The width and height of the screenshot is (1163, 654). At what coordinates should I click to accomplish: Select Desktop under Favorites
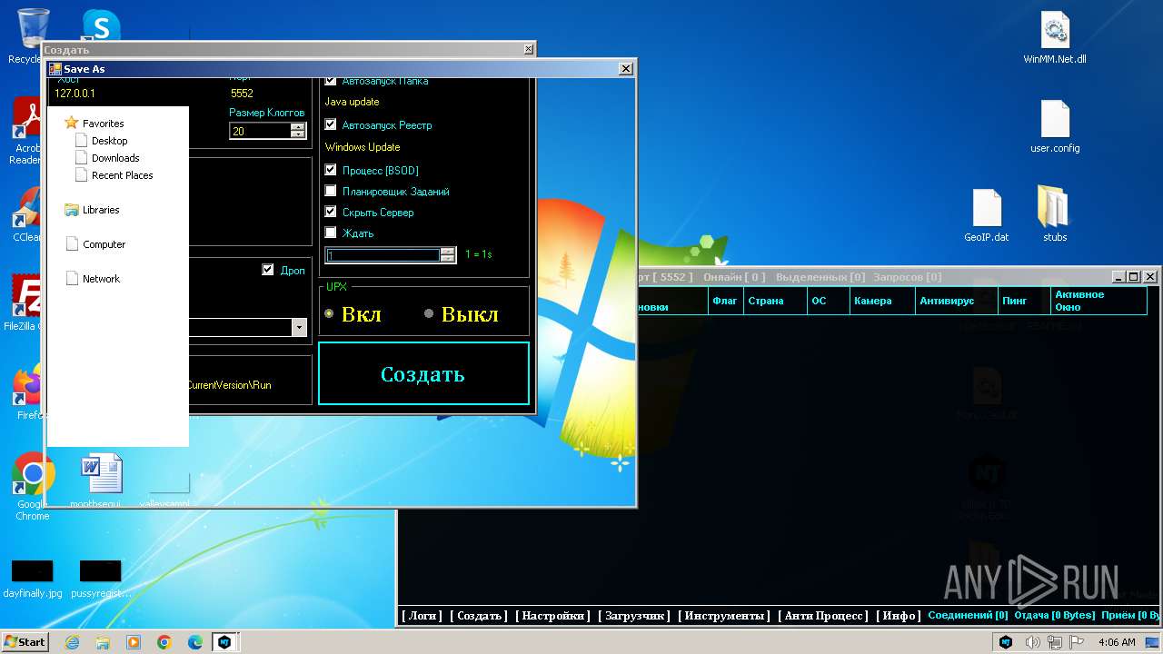[102, 141]
